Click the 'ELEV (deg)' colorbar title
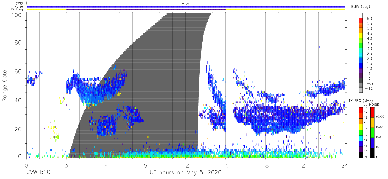The image size is (388, 179). pos(361,7)
